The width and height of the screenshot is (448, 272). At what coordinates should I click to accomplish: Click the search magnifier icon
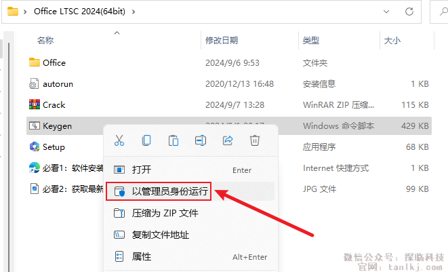point(443,12)
